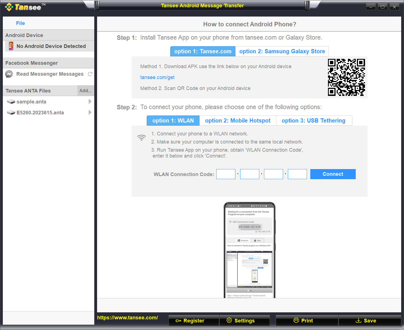Expand the sample.anta entry
Screen dimensions: 404x330
pos(90,102)
